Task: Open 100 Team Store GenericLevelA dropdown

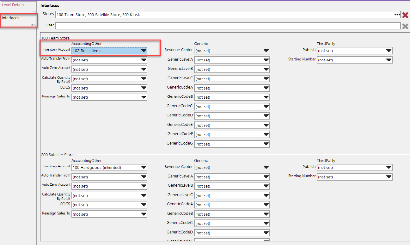Action: pyautogui.click(x=232, y=60)
